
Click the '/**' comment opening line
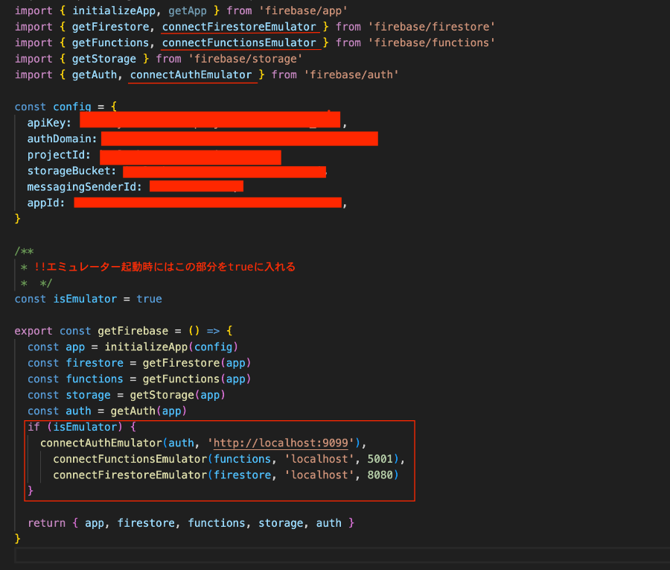pos(25,251)
